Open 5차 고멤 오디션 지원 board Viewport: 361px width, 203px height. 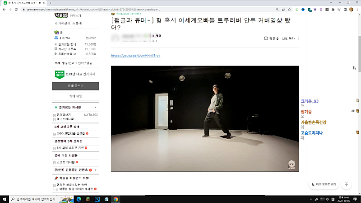(x=70, y=148)
